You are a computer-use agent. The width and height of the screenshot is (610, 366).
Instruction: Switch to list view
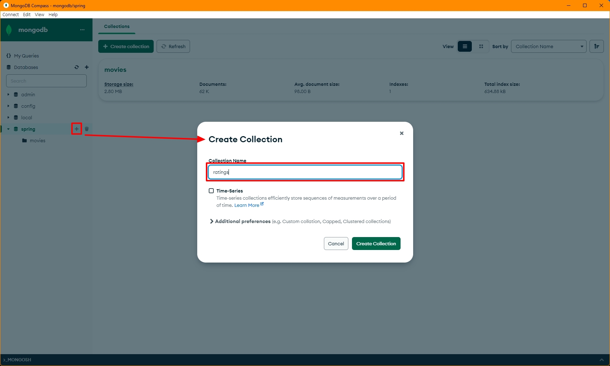point(465,46)
